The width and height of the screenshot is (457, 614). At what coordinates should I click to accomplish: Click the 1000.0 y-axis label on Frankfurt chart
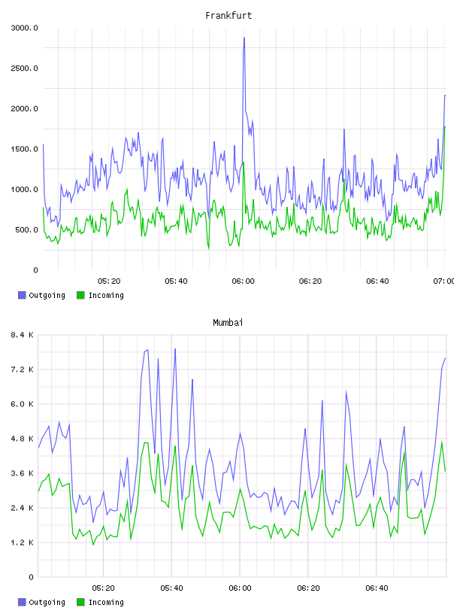[x=24, y=189]
